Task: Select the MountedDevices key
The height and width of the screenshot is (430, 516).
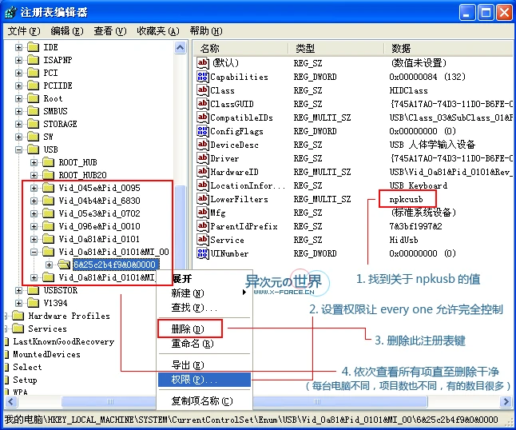Action: click(46, 355)
